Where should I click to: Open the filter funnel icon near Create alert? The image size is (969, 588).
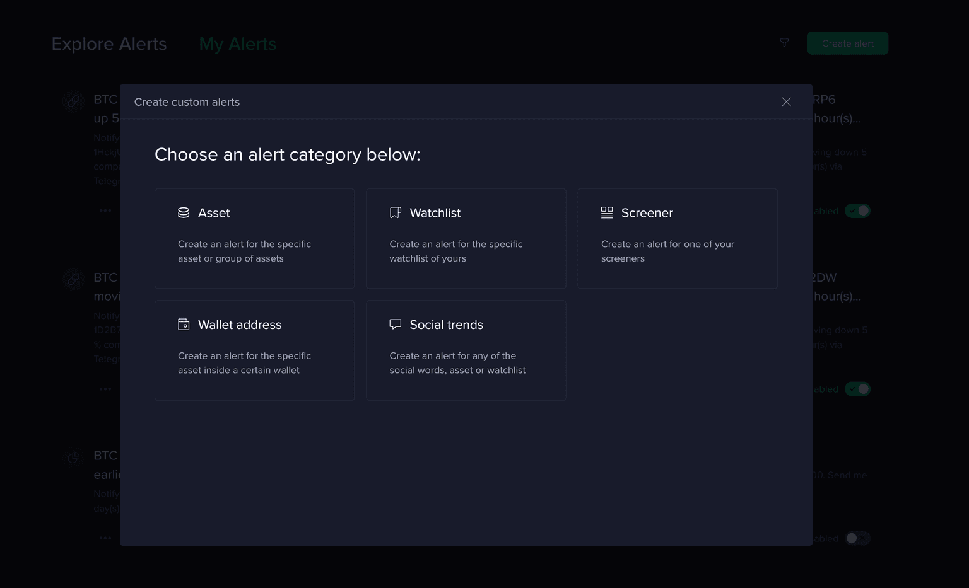pyautogui.click(x=784, y=43)
